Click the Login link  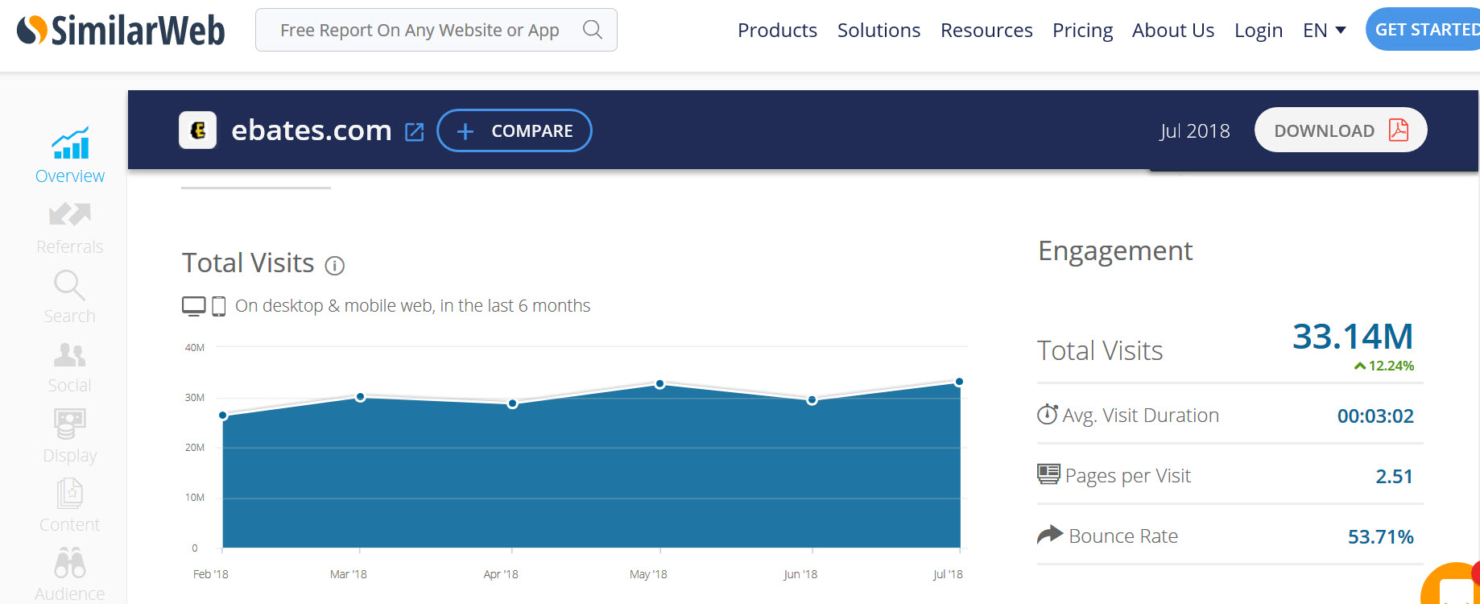(x=1258, y=31)
